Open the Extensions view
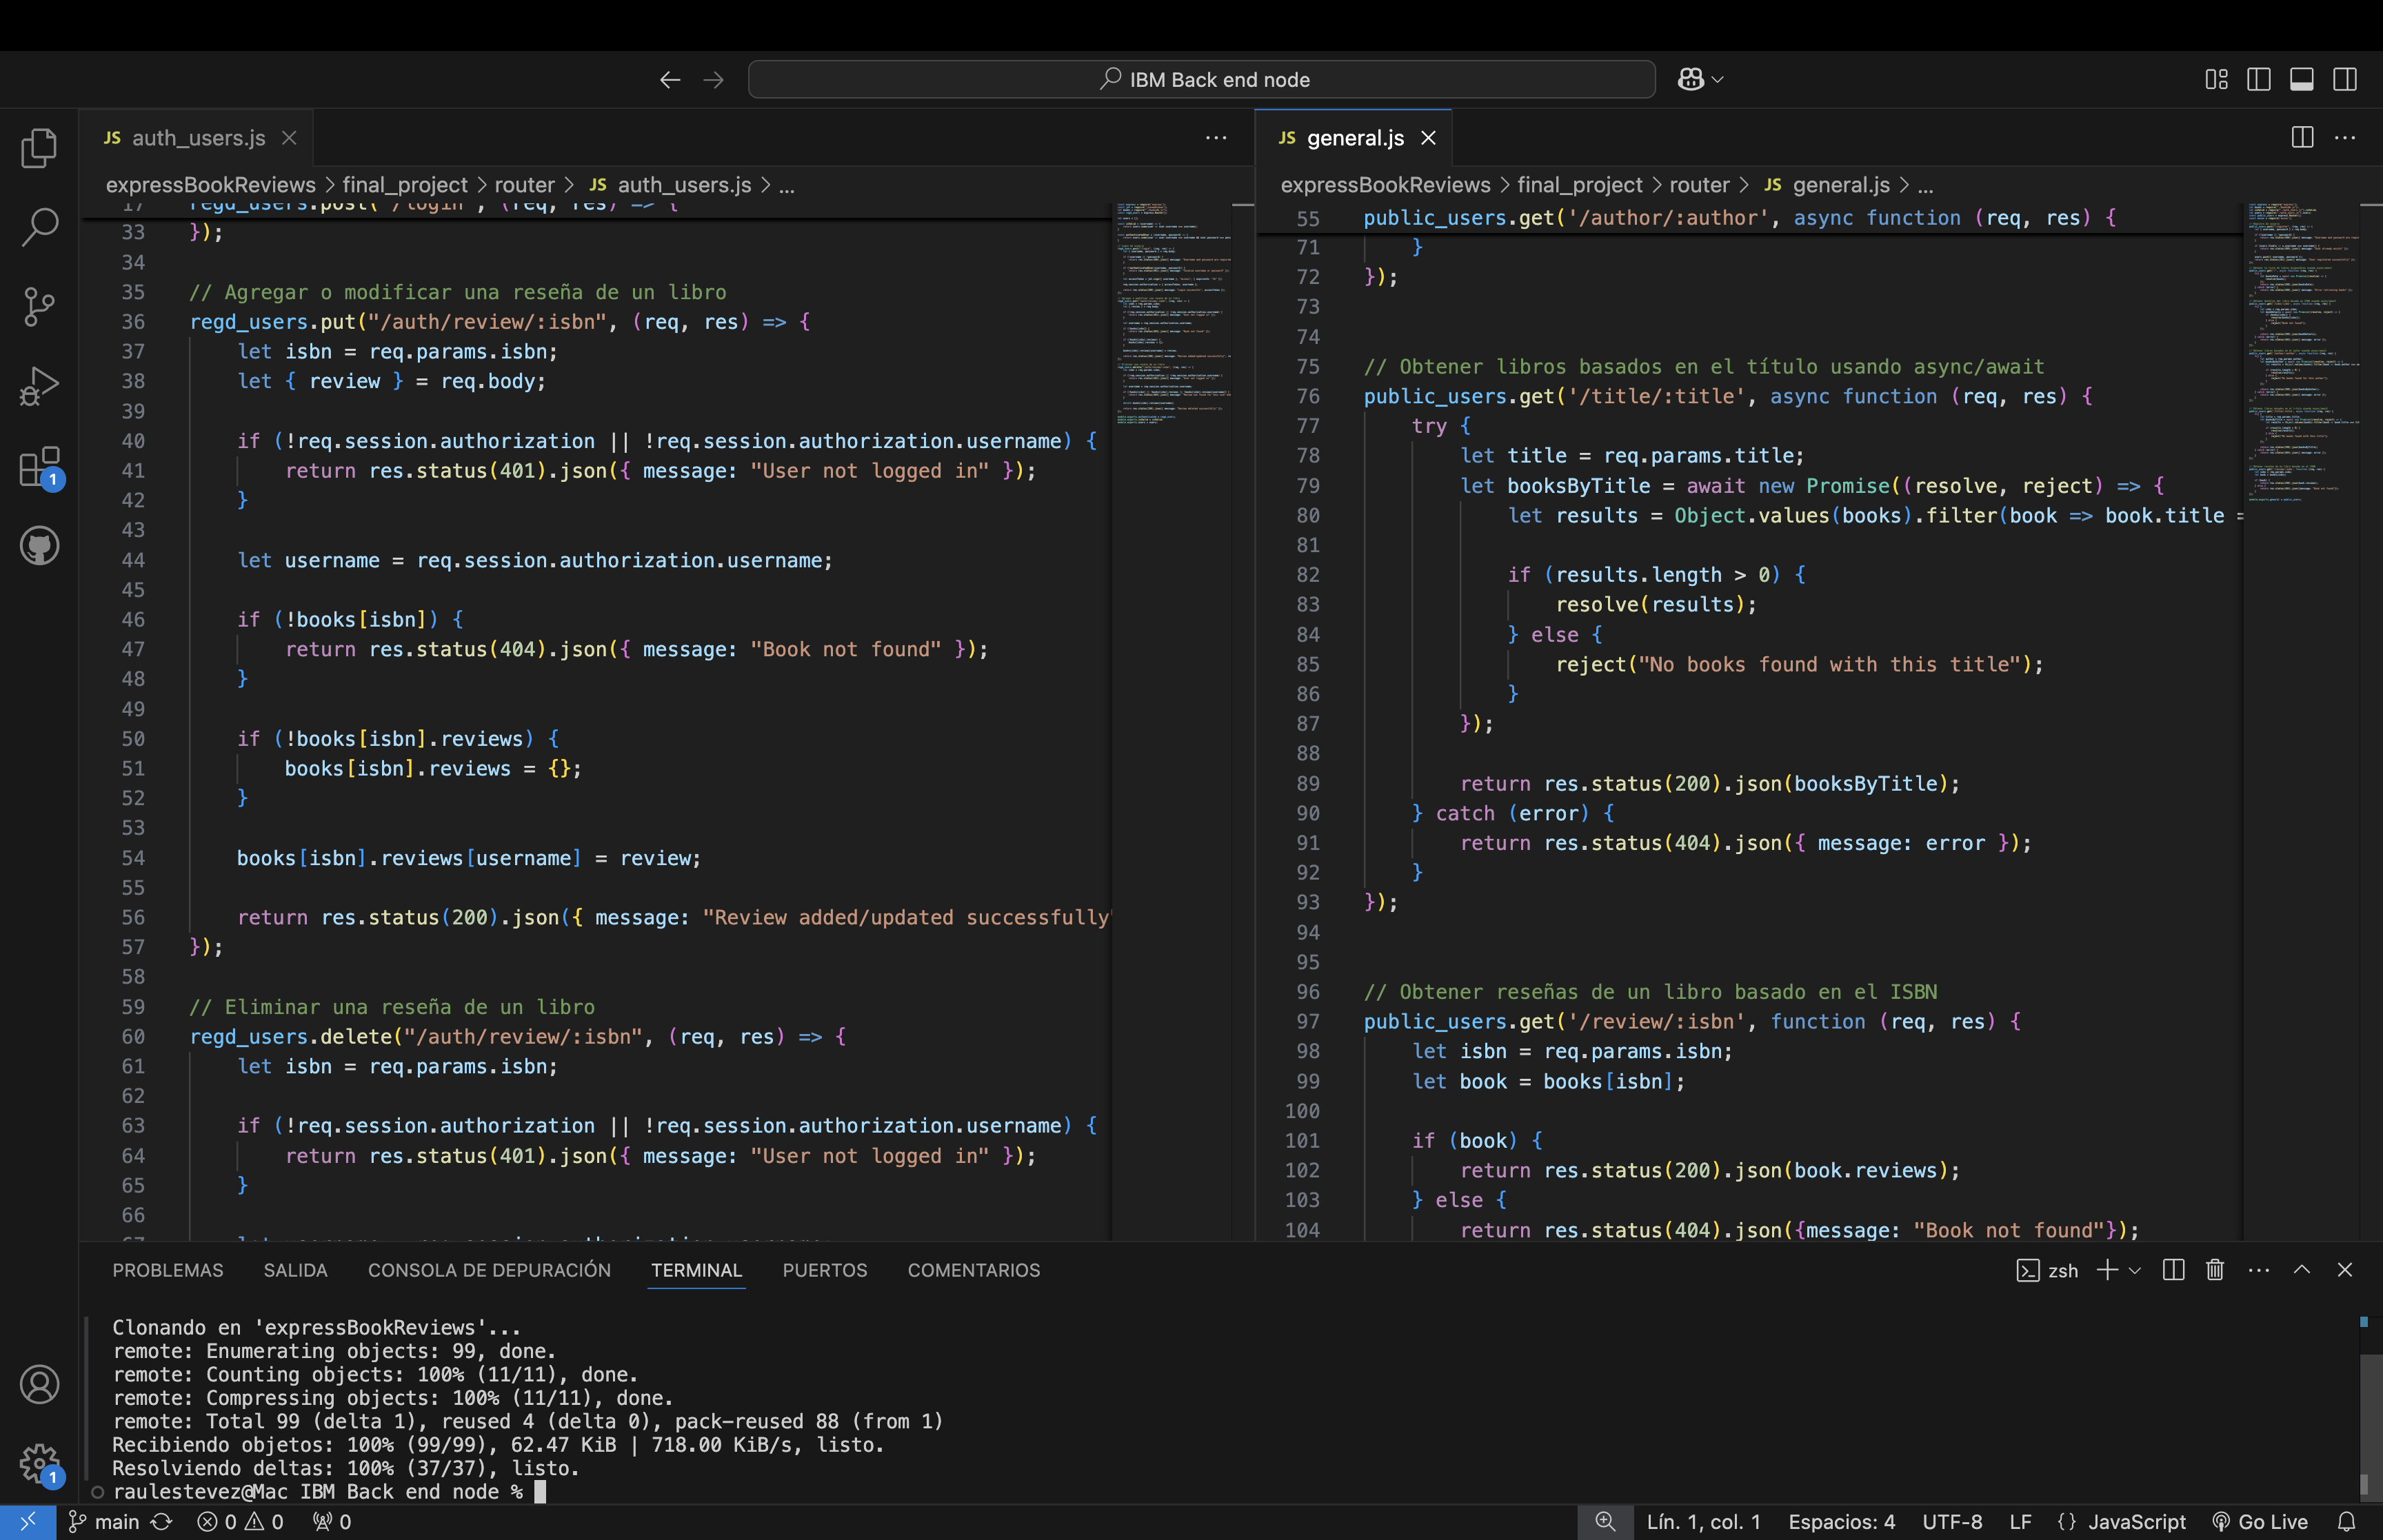2383x1540 pixels. point(39,466)
